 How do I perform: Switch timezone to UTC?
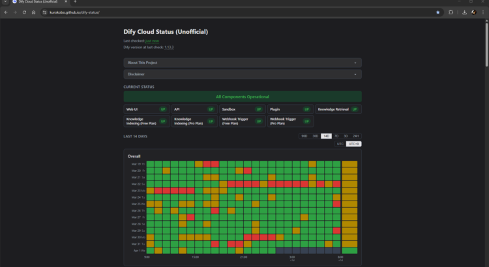point(340,143)
